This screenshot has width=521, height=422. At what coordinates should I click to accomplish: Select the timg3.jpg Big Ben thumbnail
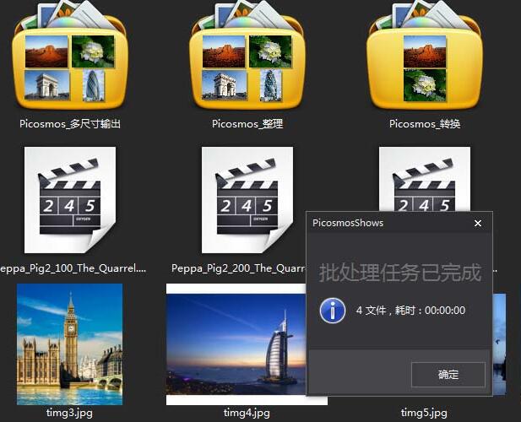(69, 344)
